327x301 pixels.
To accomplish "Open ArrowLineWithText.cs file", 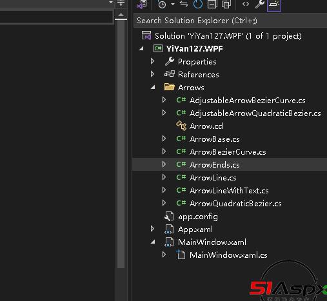I will pos(229,191).
